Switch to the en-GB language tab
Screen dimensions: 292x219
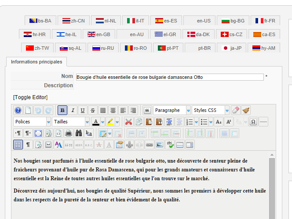pyautogui.click(x=99, y=34)
